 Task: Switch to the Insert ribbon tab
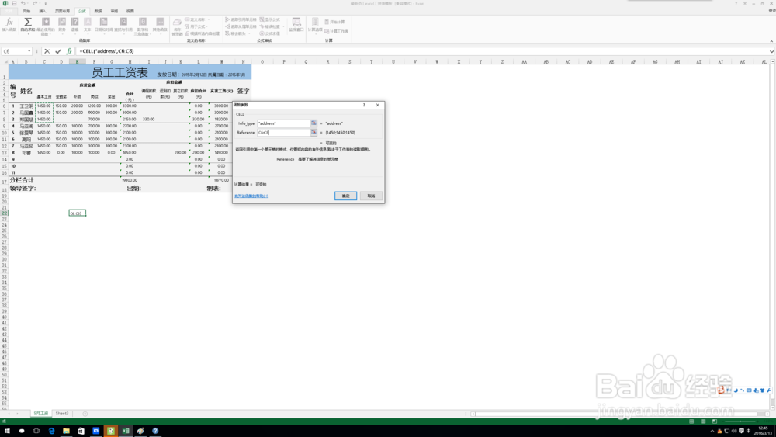[43, 11]
